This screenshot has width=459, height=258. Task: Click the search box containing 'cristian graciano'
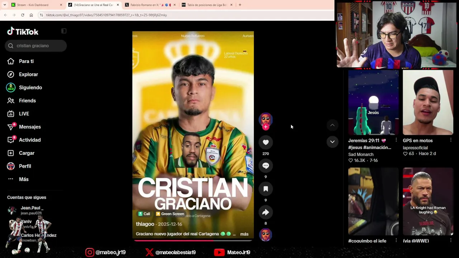point(36,46)
